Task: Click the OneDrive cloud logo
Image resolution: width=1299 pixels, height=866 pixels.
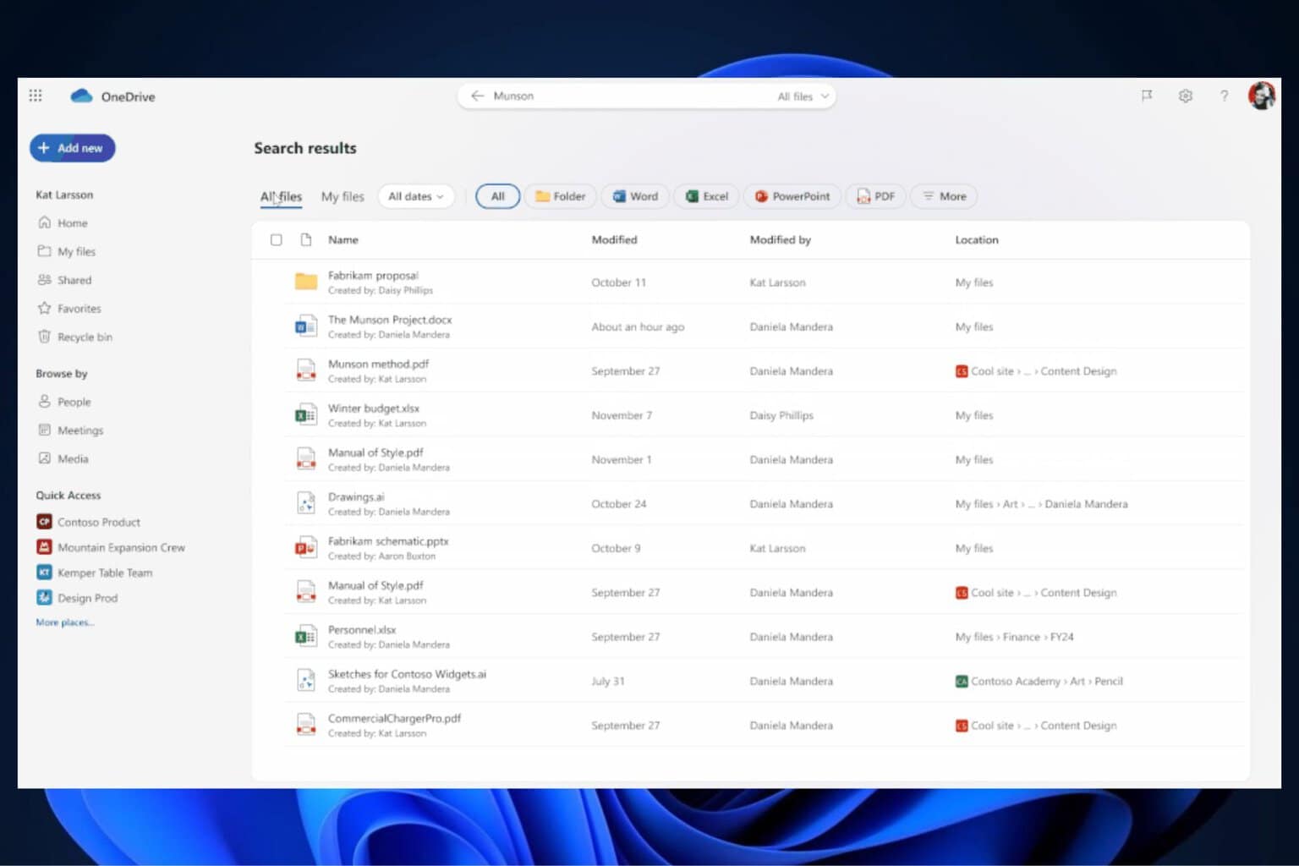Action: pos(81,96)
